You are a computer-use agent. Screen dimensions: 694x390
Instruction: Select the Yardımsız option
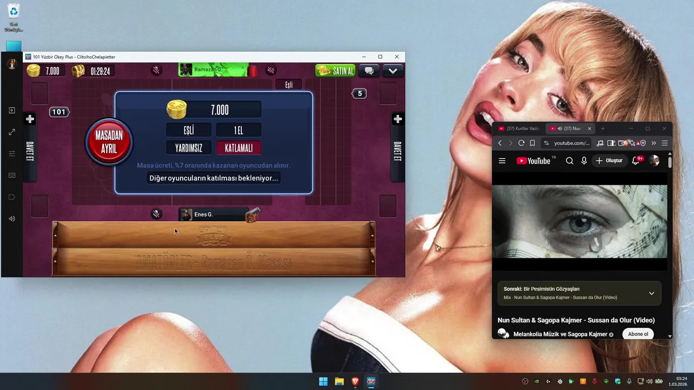tap(189, 148)
